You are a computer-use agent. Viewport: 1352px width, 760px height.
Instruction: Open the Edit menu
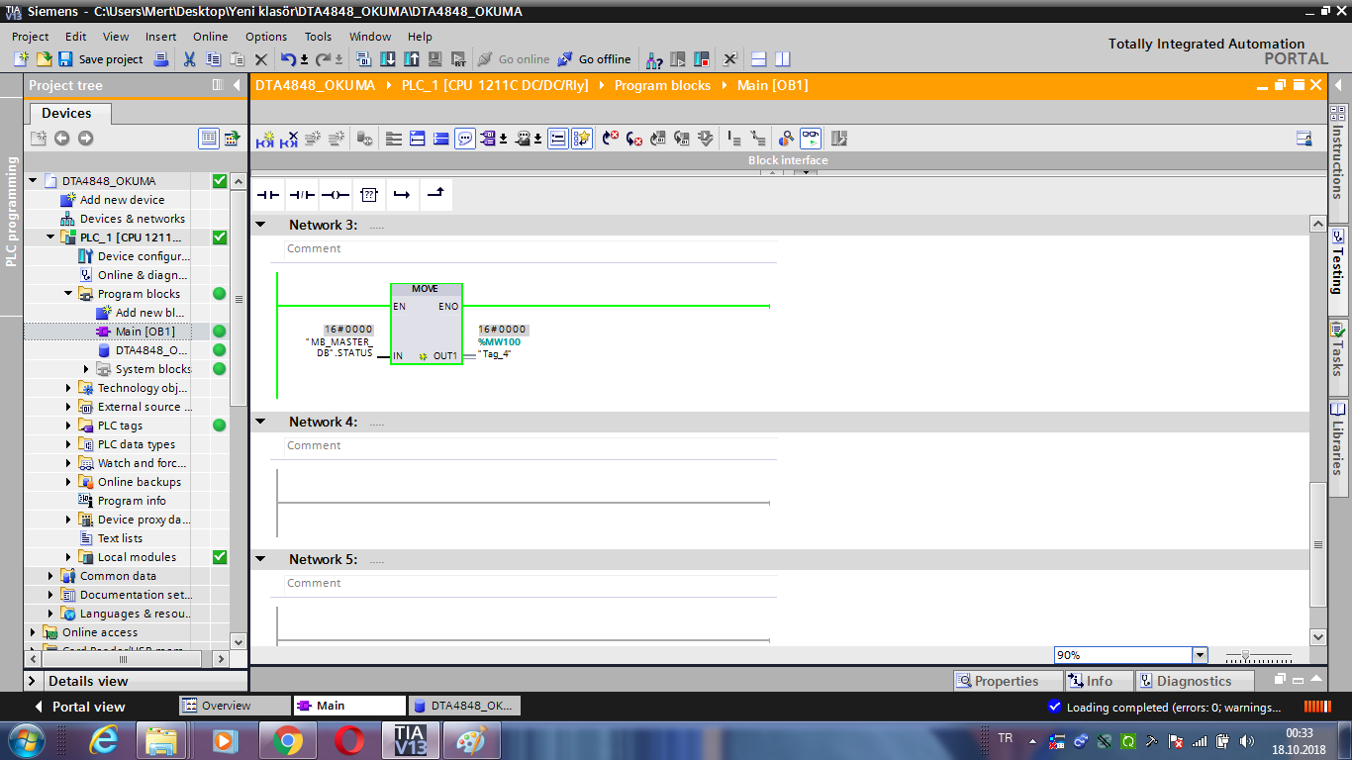tap(75, 37)
